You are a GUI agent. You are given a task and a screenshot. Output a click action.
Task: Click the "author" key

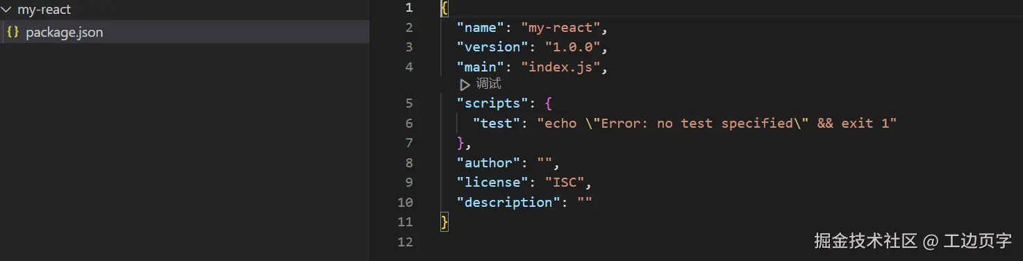(488, 163)
